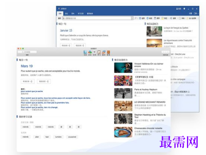
Task: Open the colorful 寻梦环游记 thumbnail
Action: 123,80
